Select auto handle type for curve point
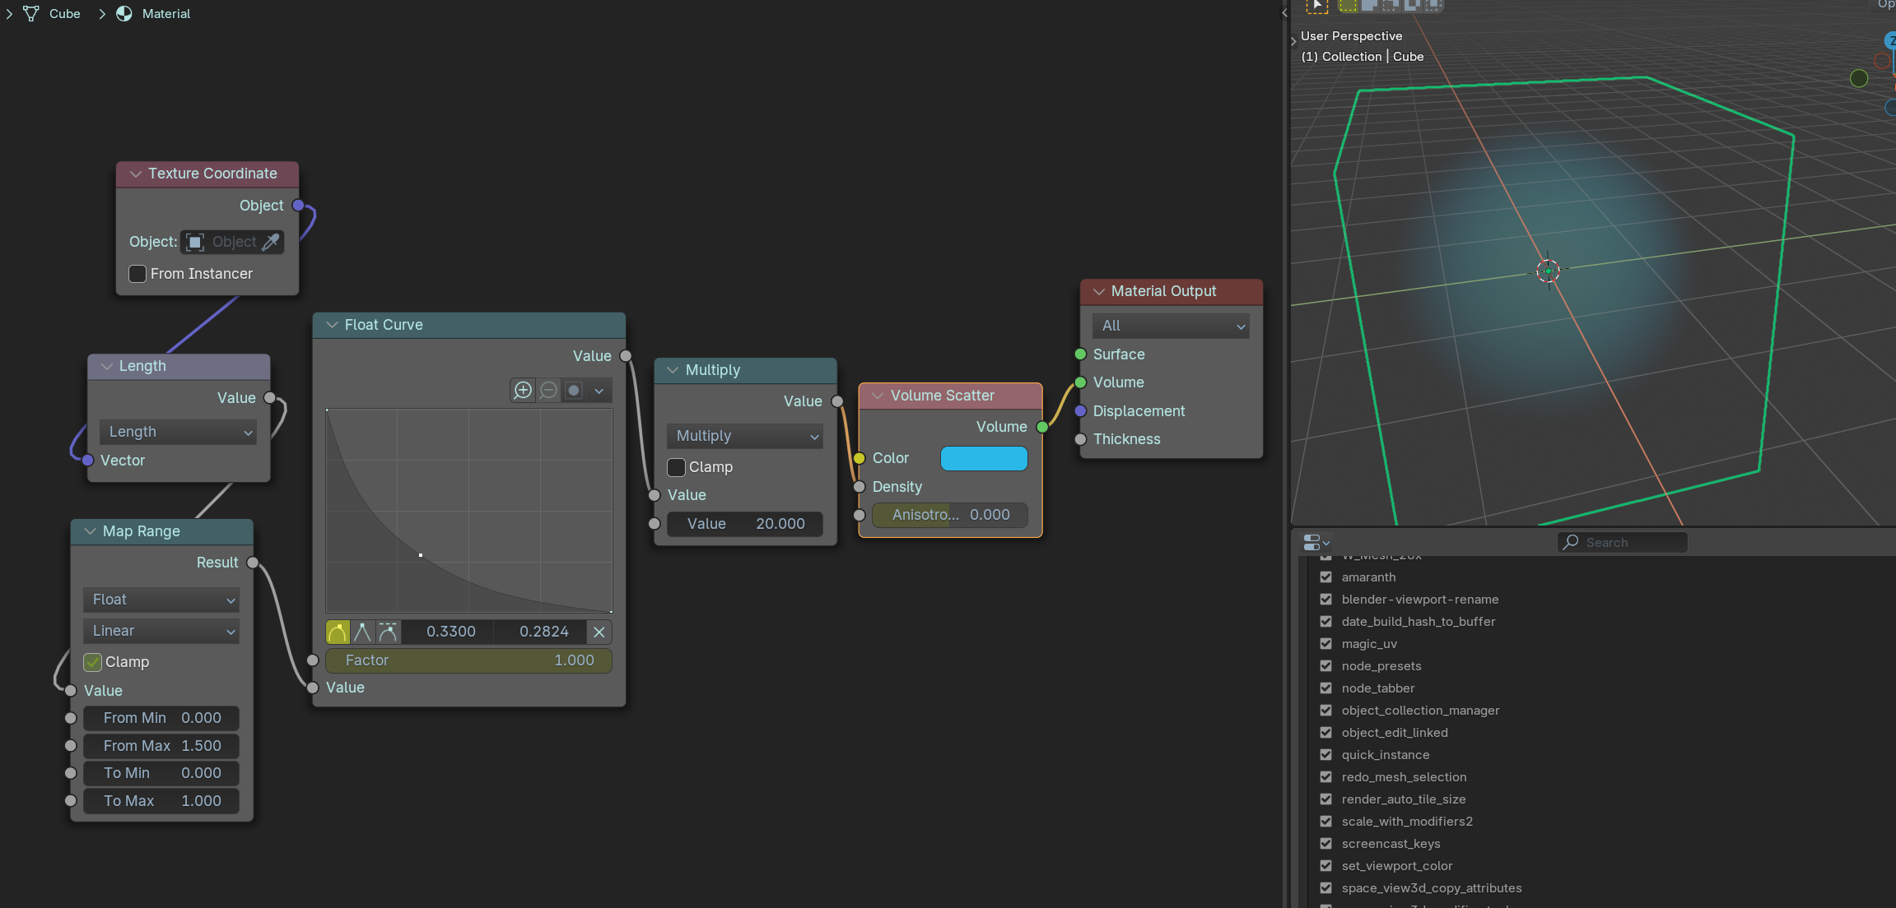 coord(338,632)
